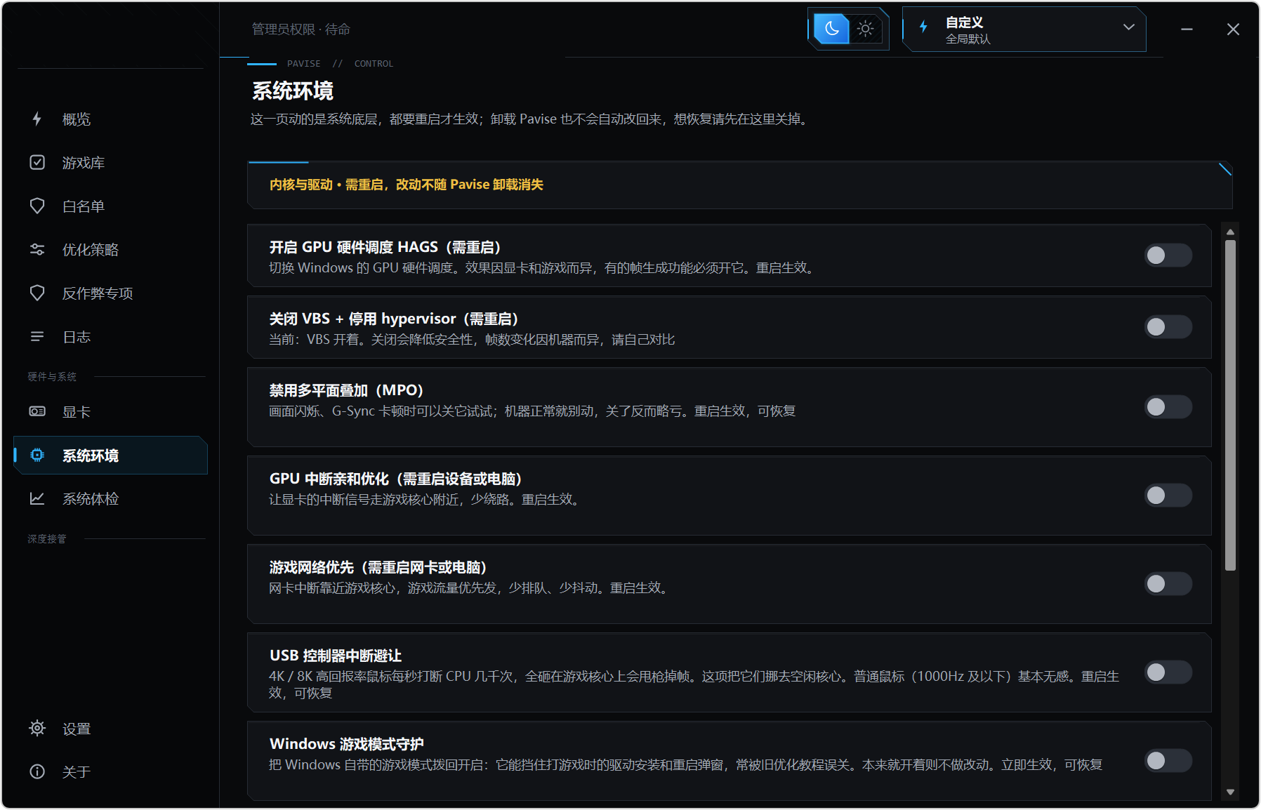Click the 游戏网络优先 title
Viewport: 1261px width, 810px height.
coord(378,567)
